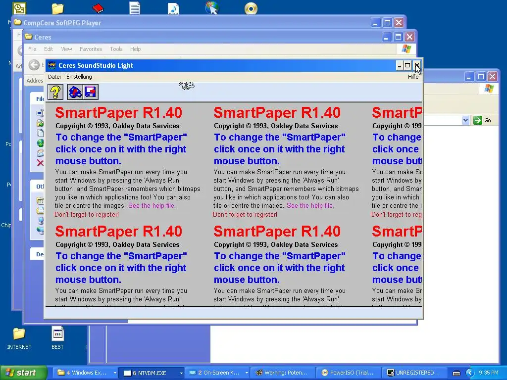Click the keyboard tray icon

(x=456, y=373)
